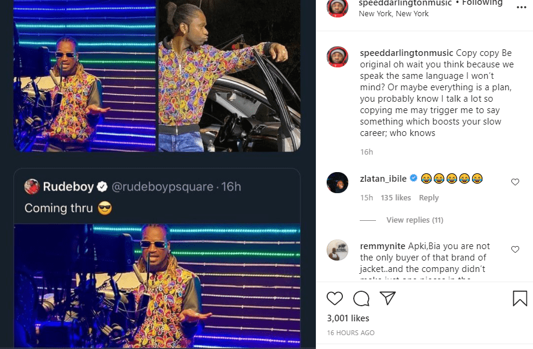Viewport: 533px width, 349px height.
Task: Open New York, New York location
Action: [393, 14]
